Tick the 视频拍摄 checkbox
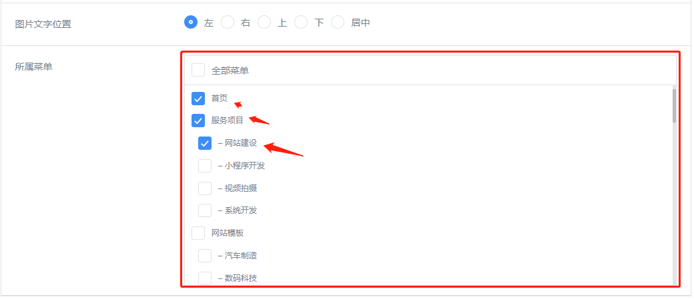 click(x=205, y=188)
